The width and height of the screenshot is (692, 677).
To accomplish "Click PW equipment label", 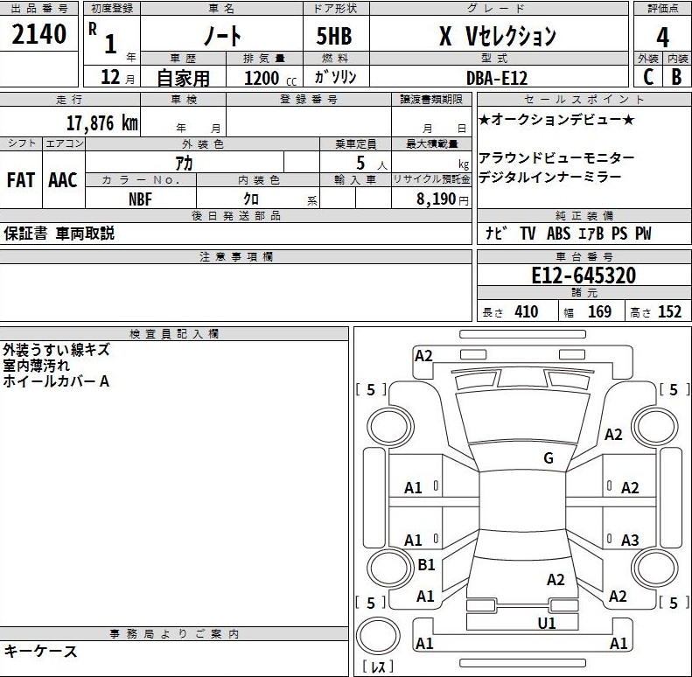I will click(x=644, y=233).
